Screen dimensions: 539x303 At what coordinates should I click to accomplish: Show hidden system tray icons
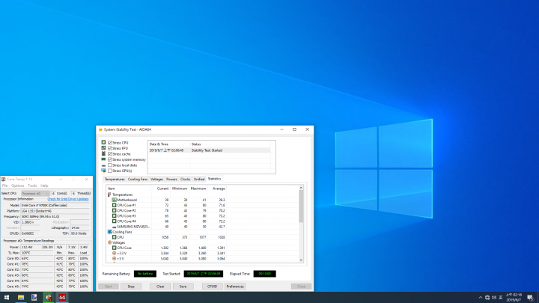pyautogui.click(x=481, y=298)
